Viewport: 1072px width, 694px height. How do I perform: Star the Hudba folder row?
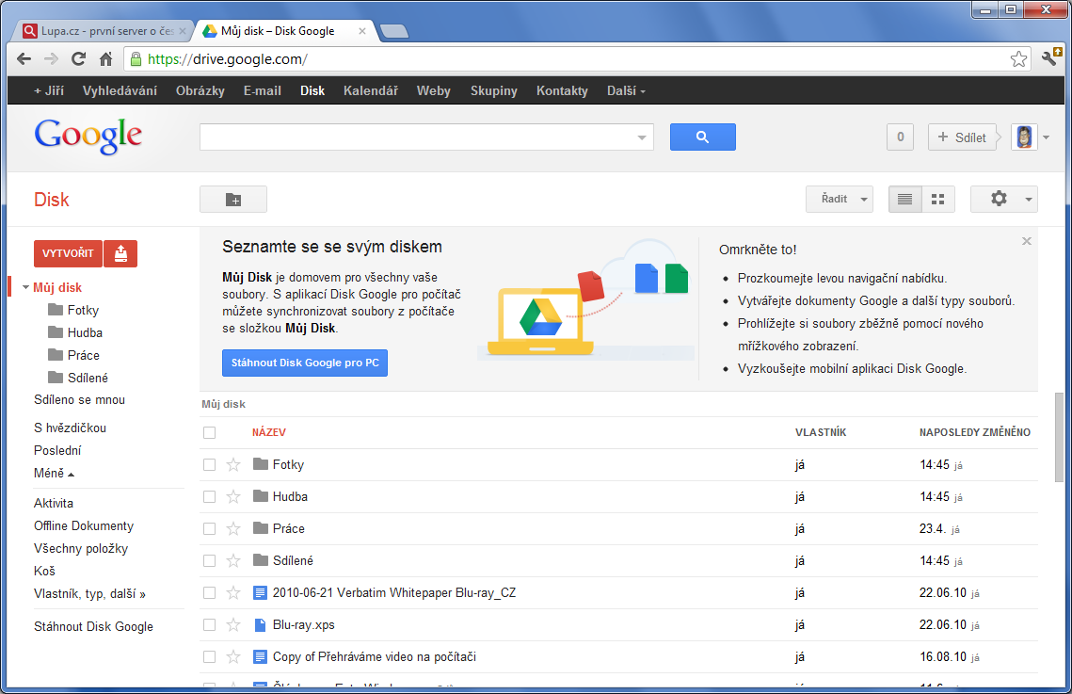tap(233, 497)
